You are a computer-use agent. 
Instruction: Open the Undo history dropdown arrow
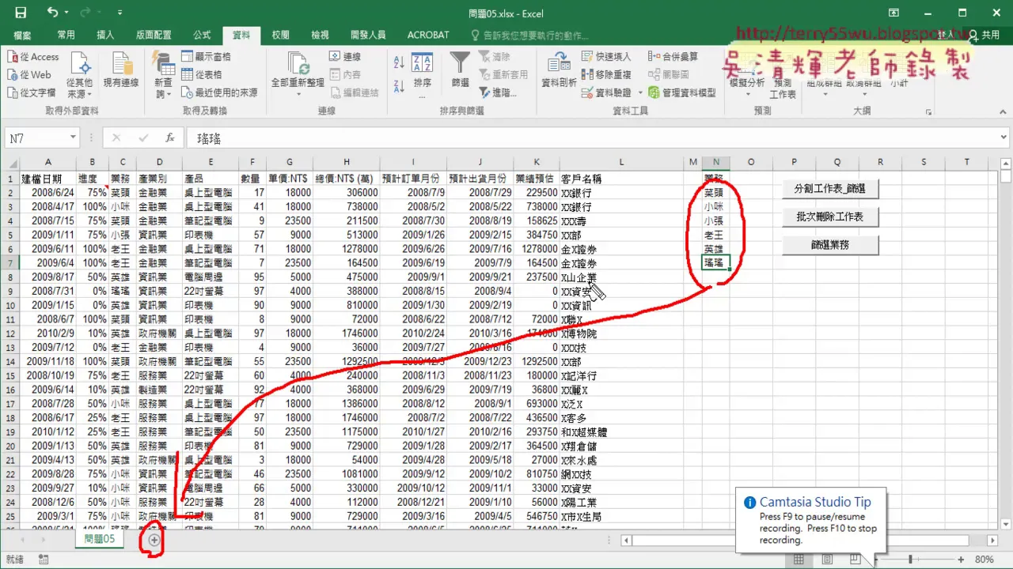point(66,13)
